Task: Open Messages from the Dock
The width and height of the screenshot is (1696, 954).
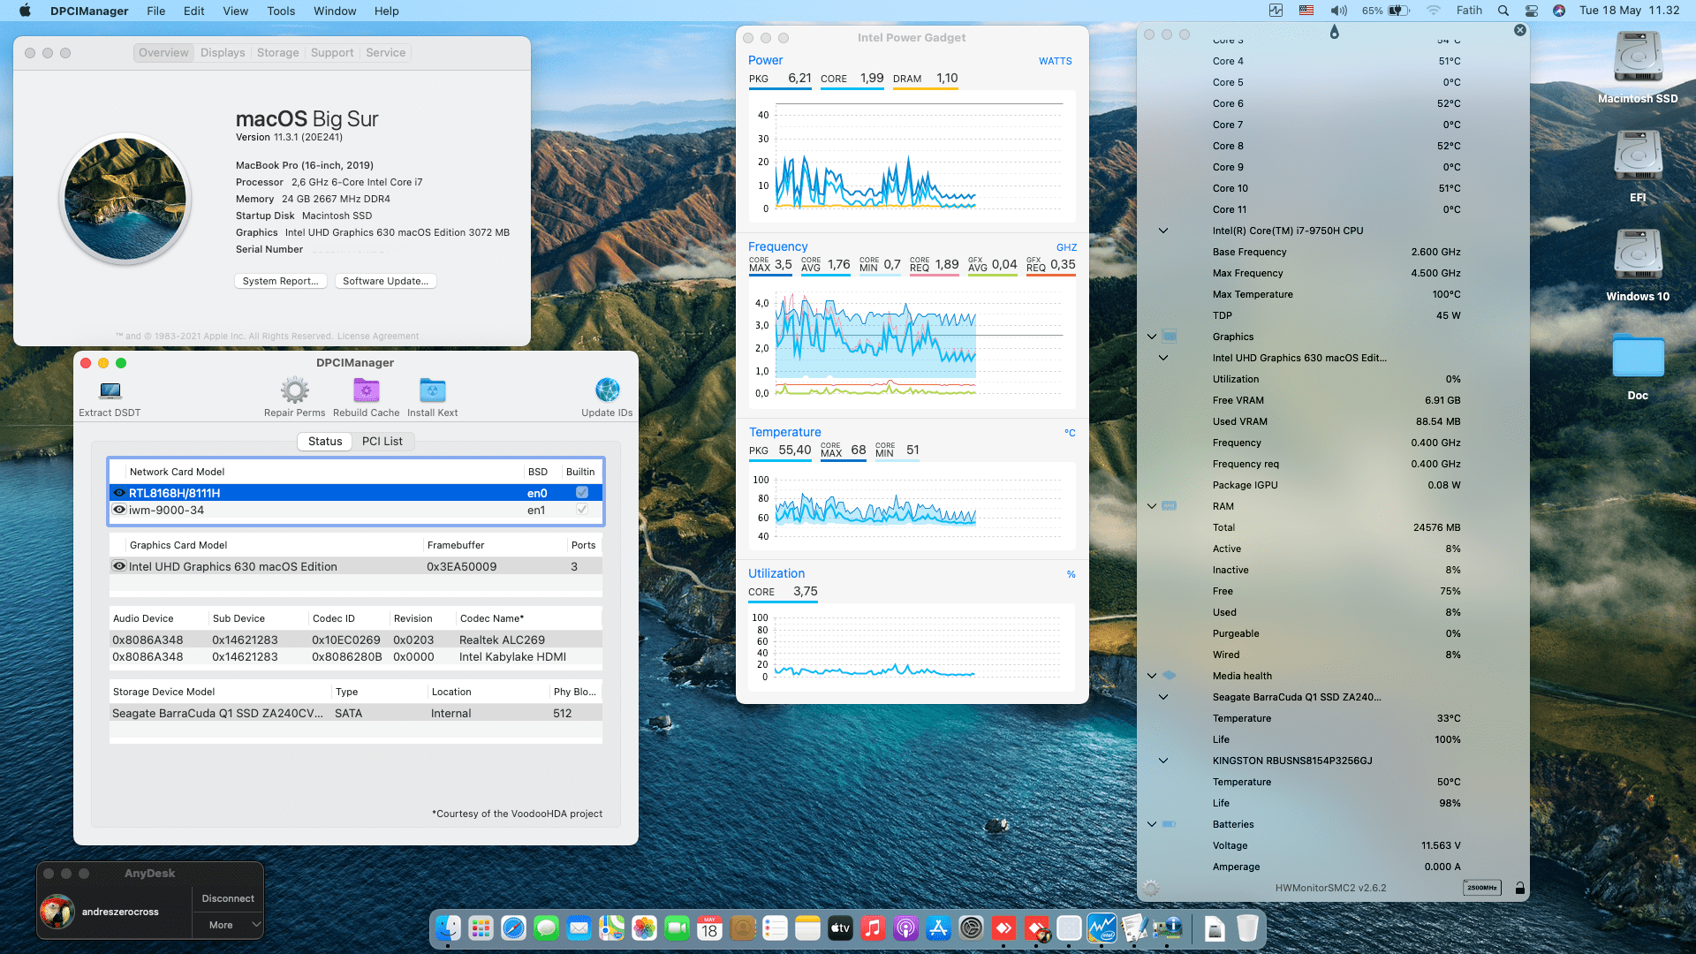Action: pyautogui.click(x=546, y=928)
